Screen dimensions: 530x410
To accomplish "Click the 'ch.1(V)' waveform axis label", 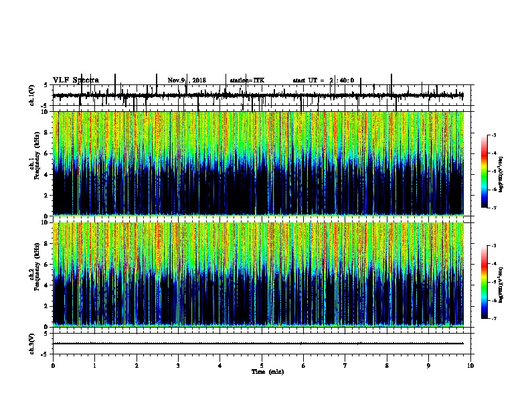I will pyautogui.click(x=31, y=95).
